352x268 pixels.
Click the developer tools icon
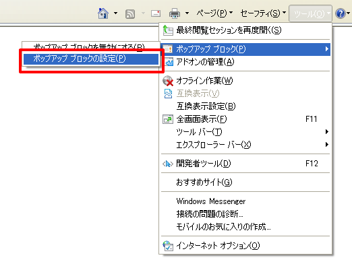tap(168, 164)
